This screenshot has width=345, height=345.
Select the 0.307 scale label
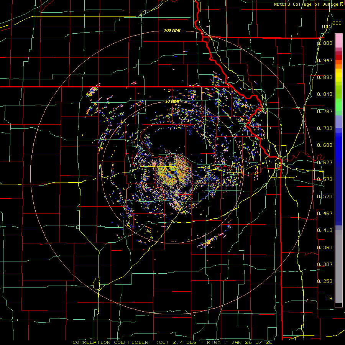coord(325,264)
